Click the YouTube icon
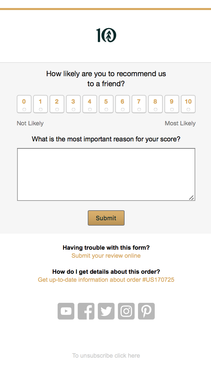Screen dimensions: 211x367 66,311
